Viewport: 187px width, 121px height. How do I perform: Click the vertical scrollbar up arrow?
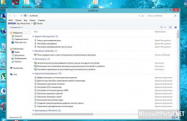tap(178, 31)
